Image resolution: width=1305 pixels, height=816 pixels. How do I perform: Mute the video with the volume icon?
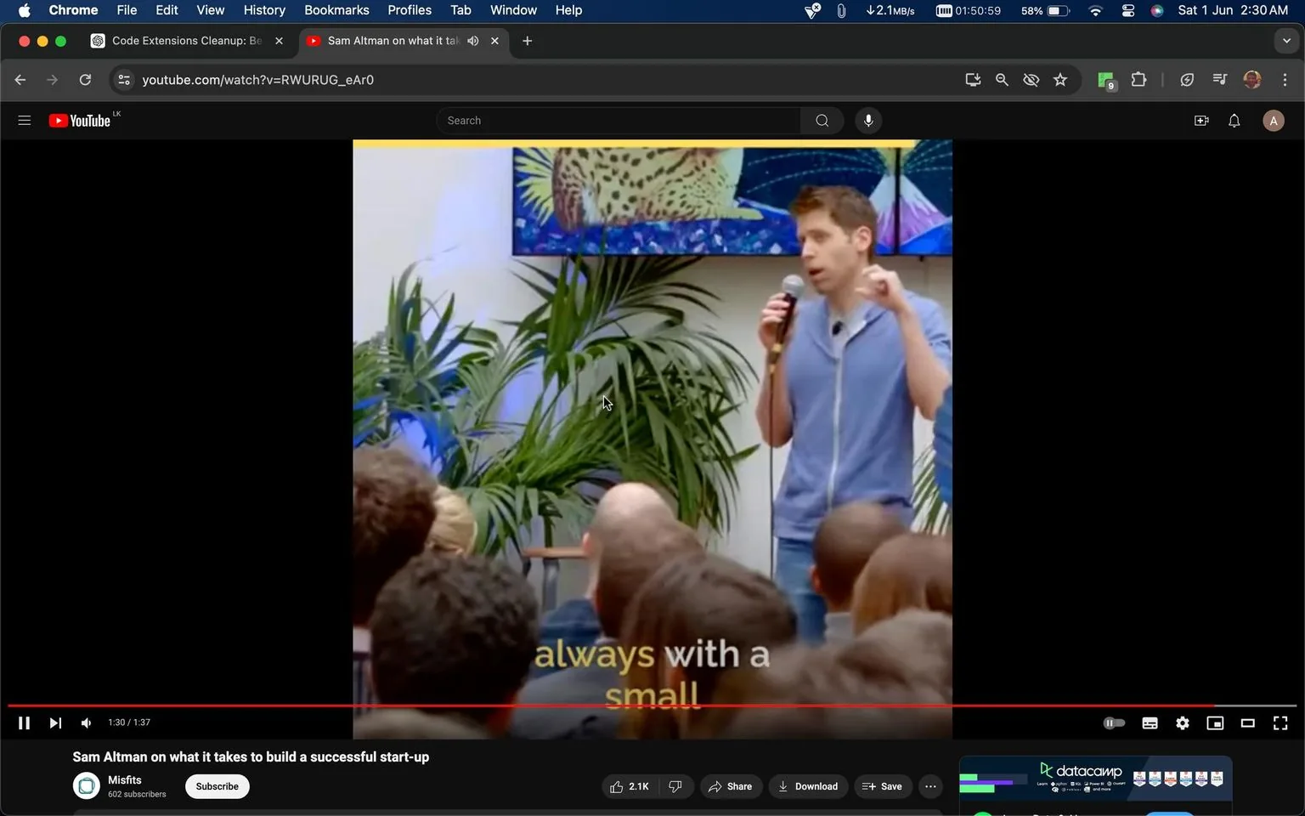[85, 722]
